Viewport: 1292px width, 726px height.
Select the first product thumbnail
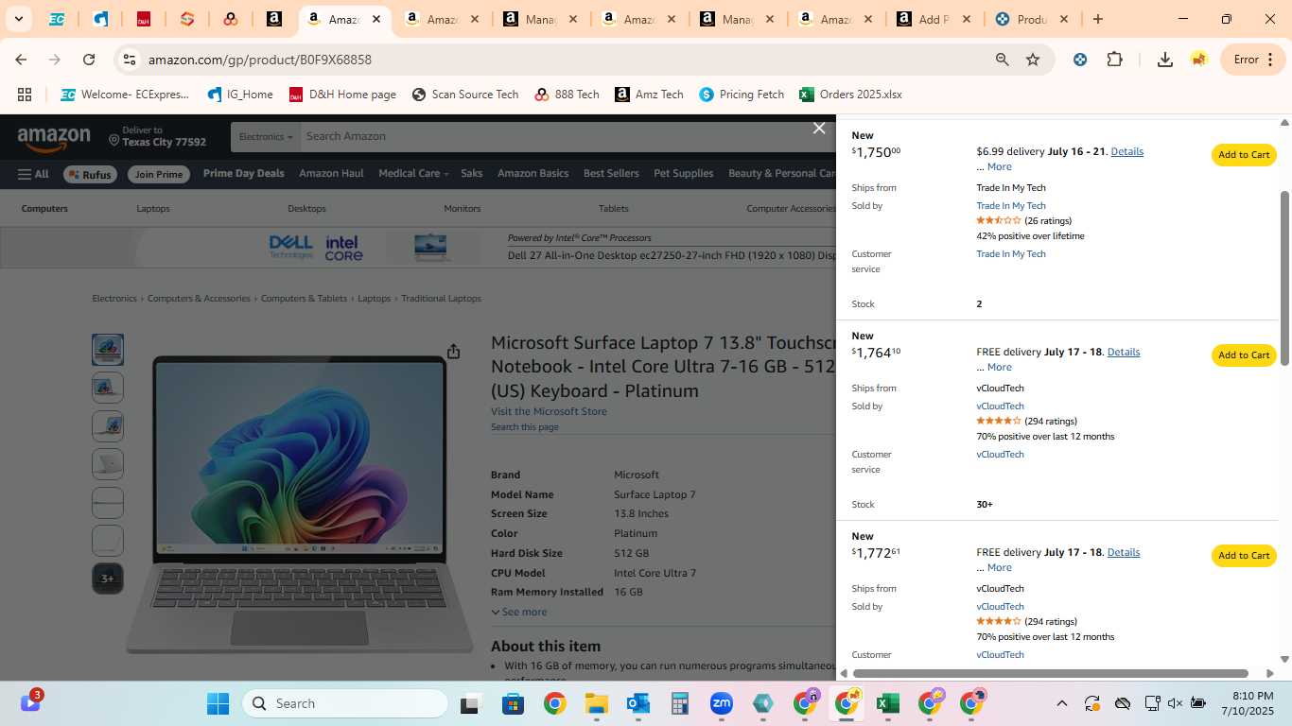108,350
